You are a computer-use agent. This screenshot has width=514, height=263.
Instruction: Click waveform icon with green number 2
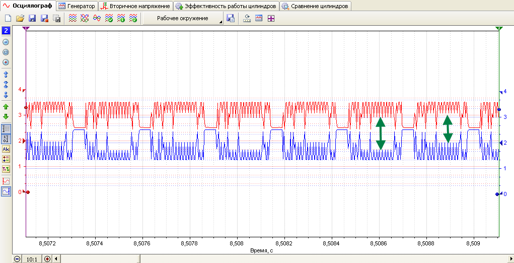click(133, 19)
